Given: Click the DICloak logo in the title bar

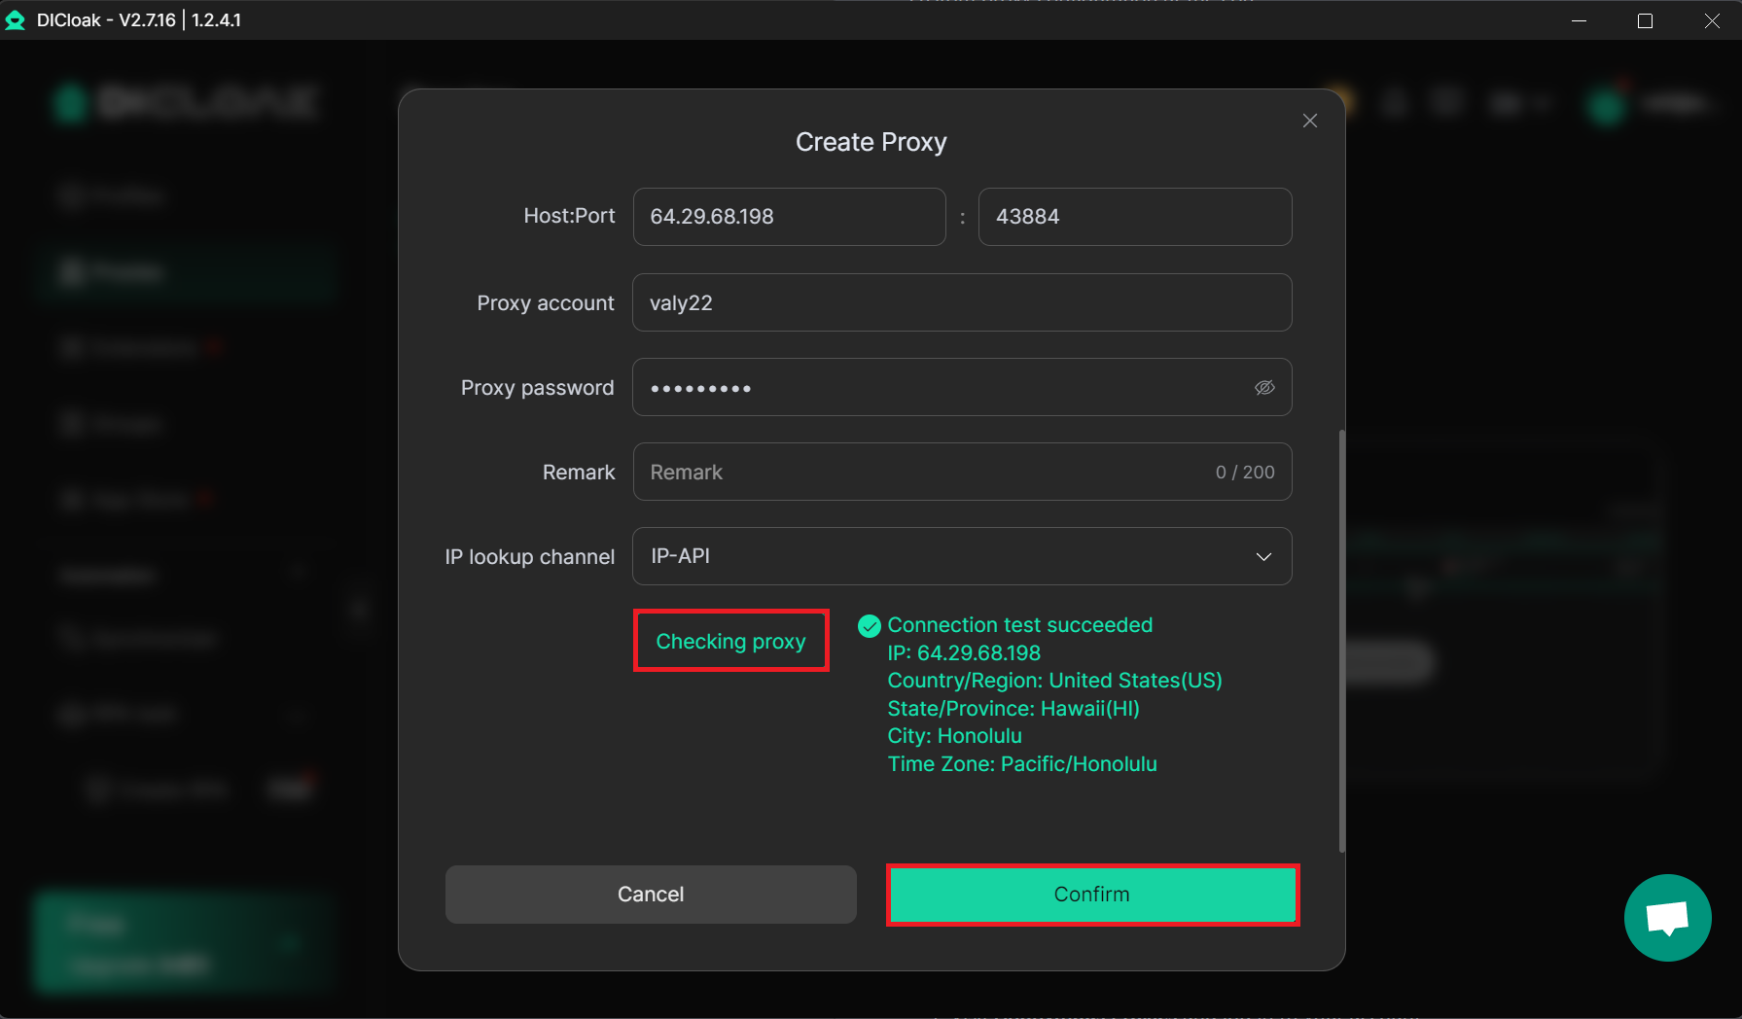Looking at the screenshot, I should (x=16, y=18).
